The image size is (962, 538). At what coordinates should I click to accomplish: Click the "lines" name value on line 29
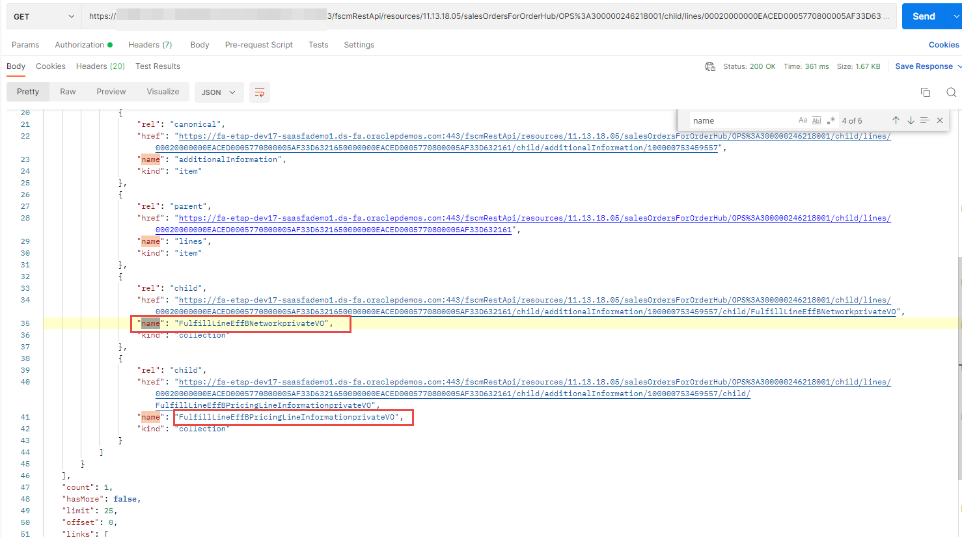tap(191, 241)
